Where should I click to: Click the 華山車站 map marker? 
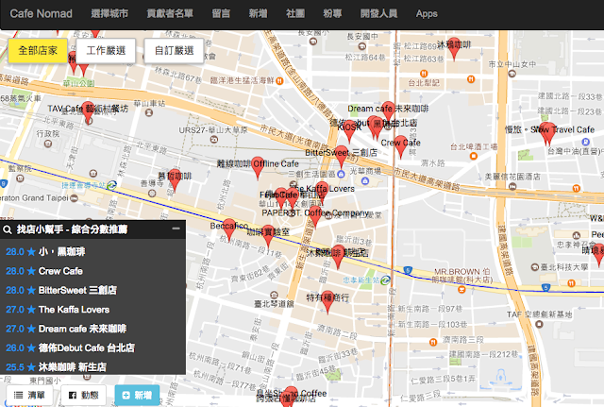149,113
